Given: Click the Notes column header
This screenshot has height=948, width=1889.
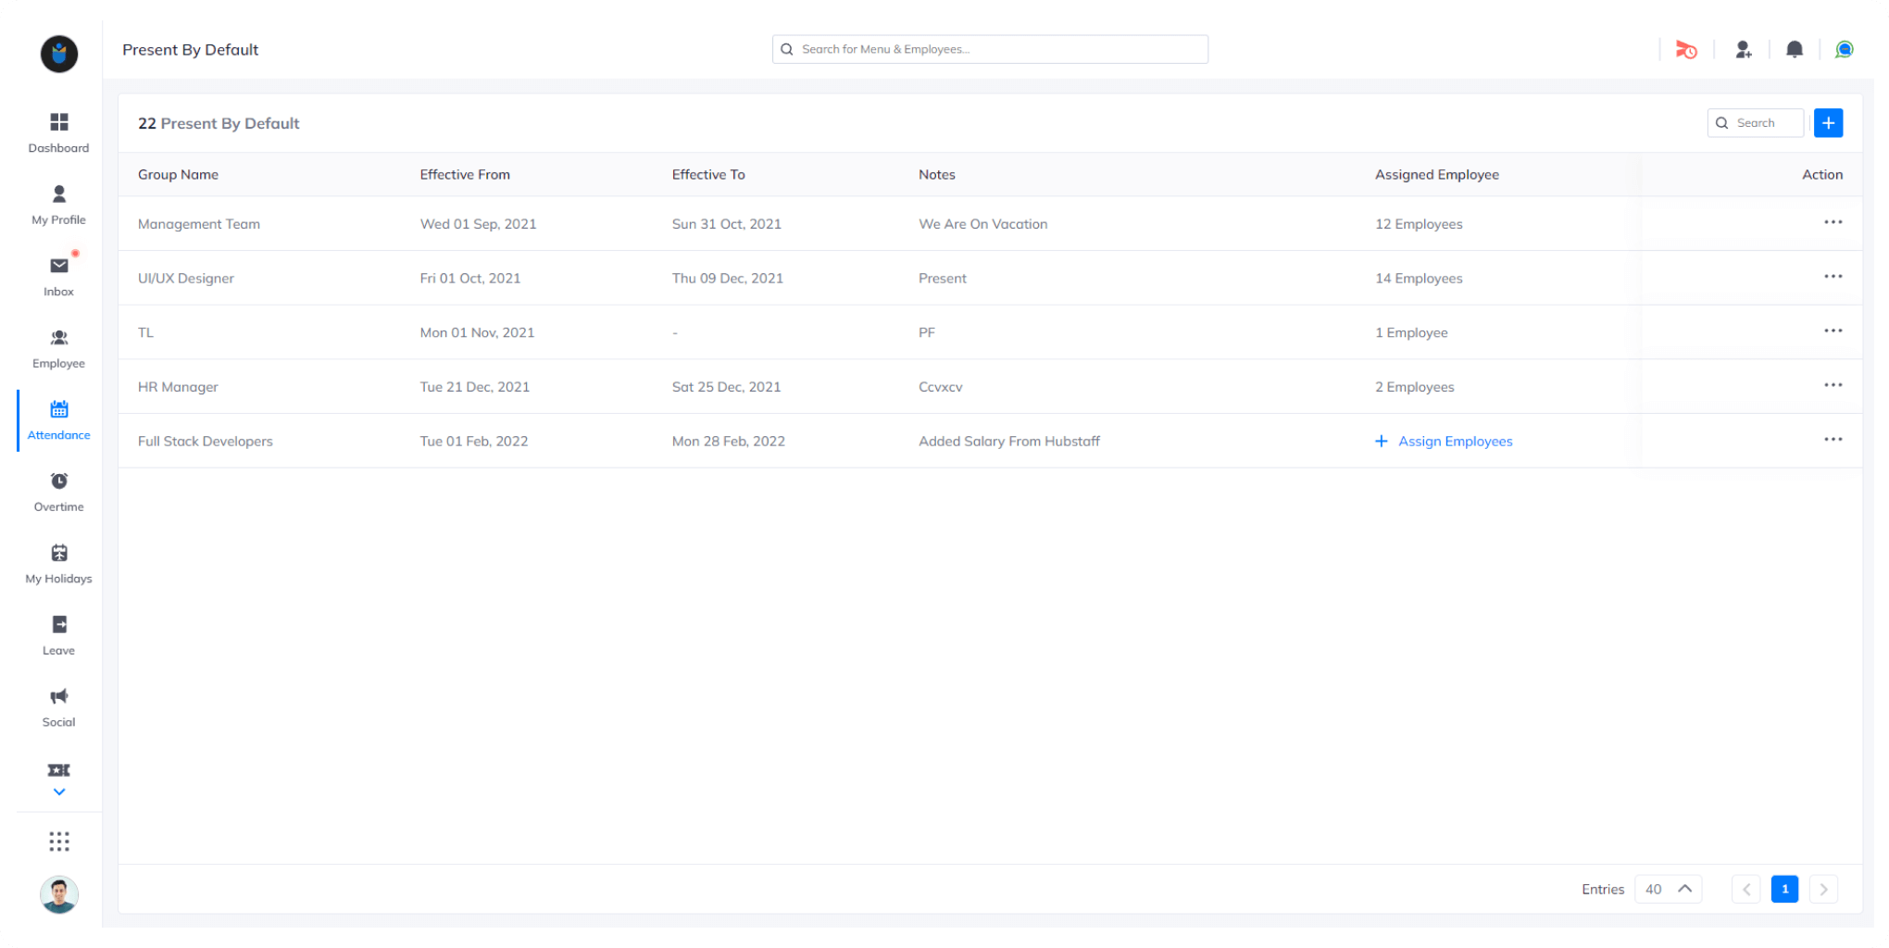Looking at the screenshot, I should [x=936, y=175].
